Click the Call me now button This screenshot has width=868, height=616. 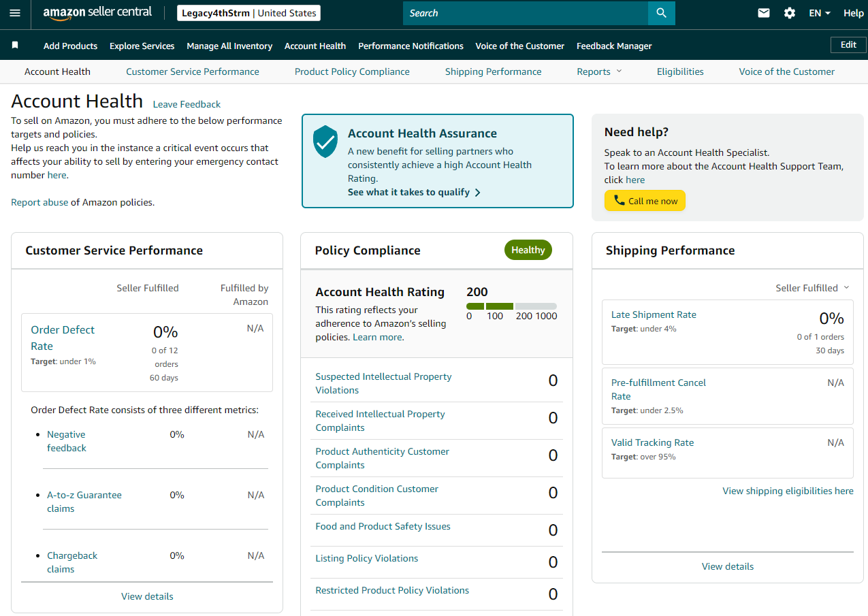[645, 201]
